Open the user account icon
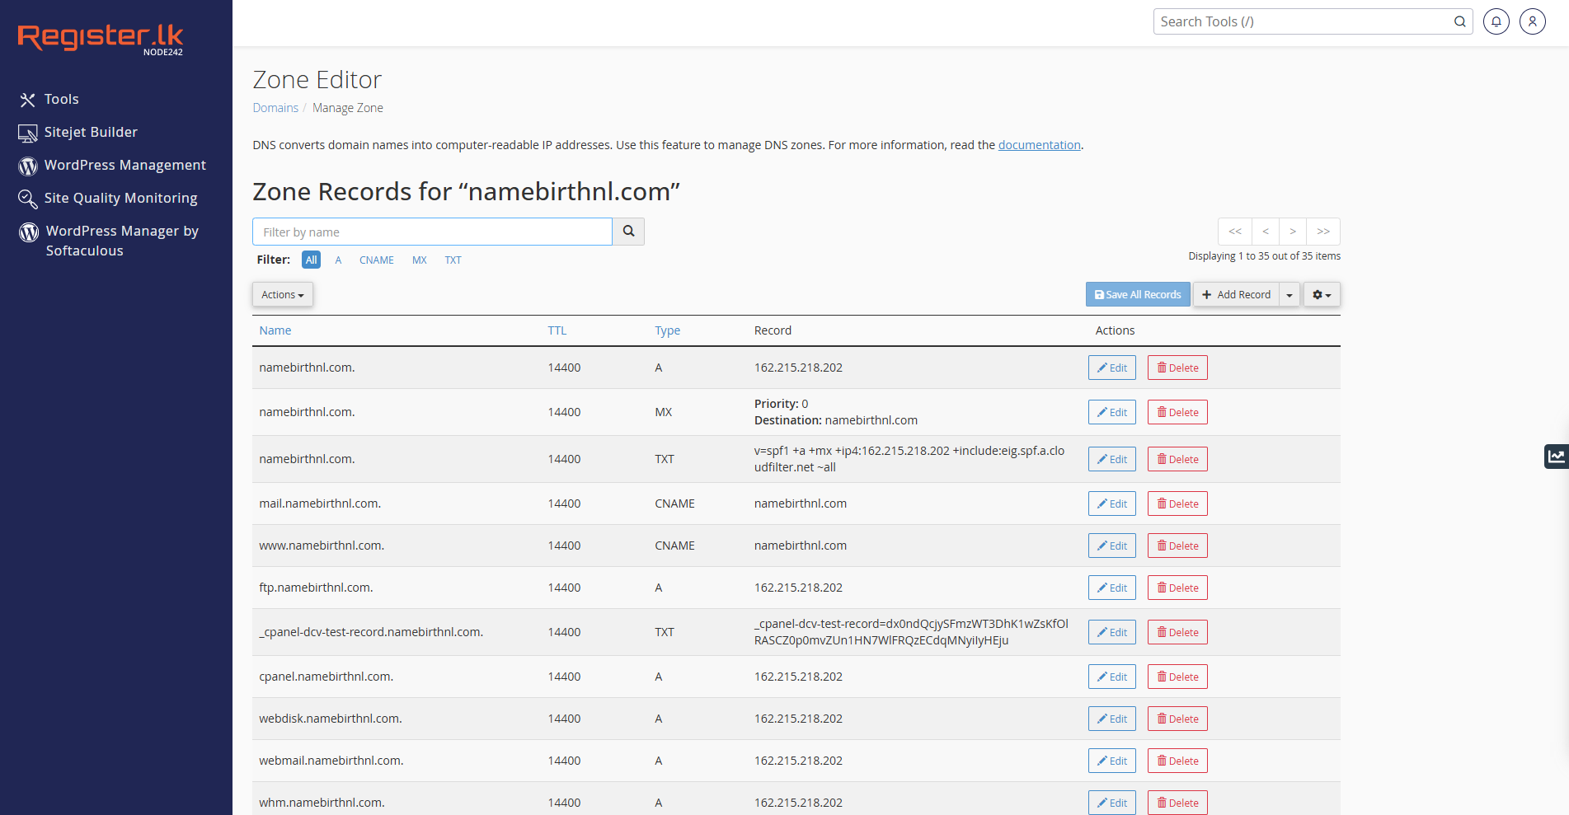Screen dimensions: 1569x815 [x=1532, y=21]
